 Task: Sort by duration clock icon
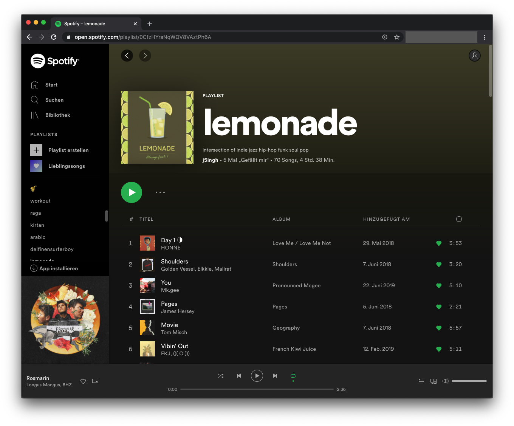click(459, 219)
